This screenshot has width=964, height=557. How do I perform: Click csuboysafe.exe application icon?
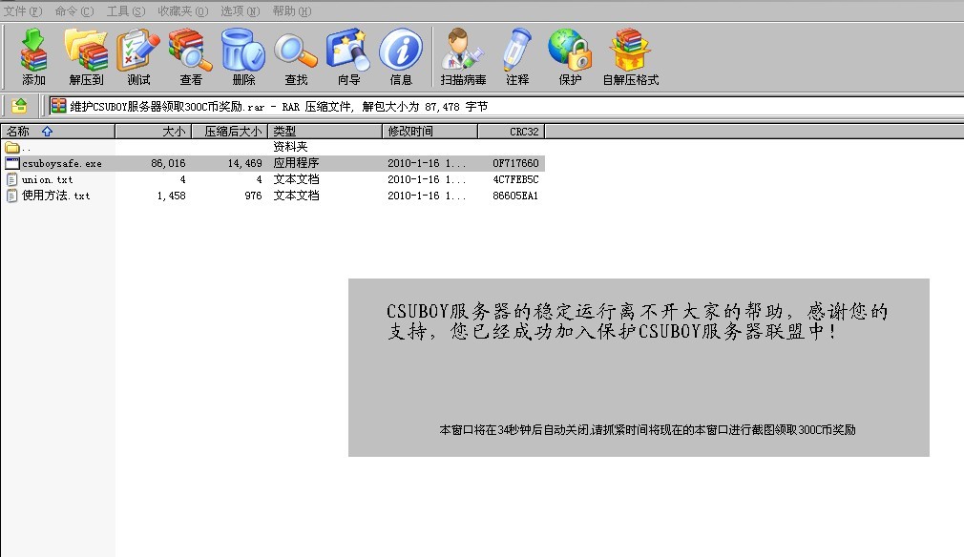(x=11, y=163)
